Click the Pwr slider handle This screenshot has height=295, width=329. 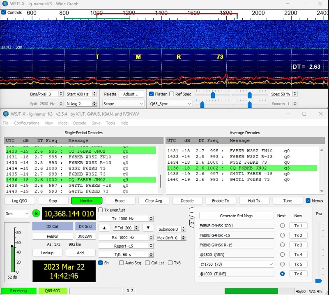318,281
